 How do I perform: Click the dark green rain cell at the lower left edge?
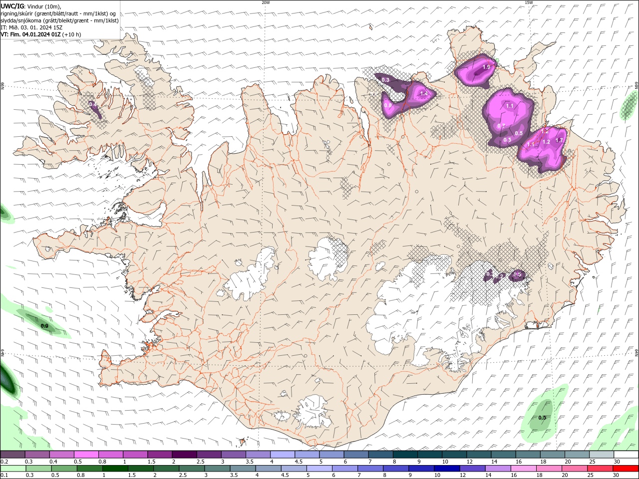point(8,379)
